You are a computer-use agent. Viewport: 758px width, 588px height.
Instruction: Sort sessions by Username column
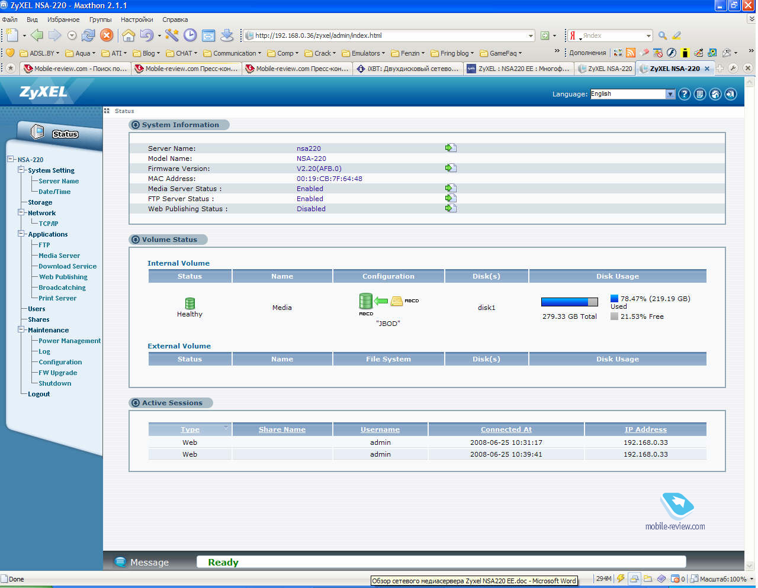click(x=380, y=429)
